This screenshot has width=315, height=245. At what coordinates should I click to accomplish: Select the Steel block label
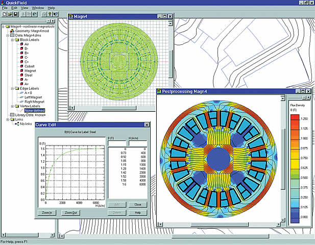coord(28,75)
